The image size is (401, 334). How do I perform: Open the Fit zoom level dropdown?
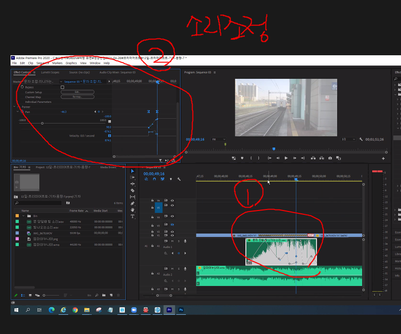click(x=219, y=139)
